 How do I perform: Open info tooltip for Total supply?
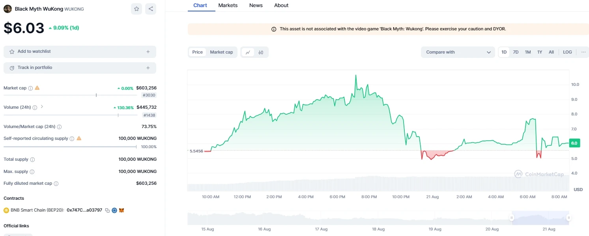tap(32, 160)
